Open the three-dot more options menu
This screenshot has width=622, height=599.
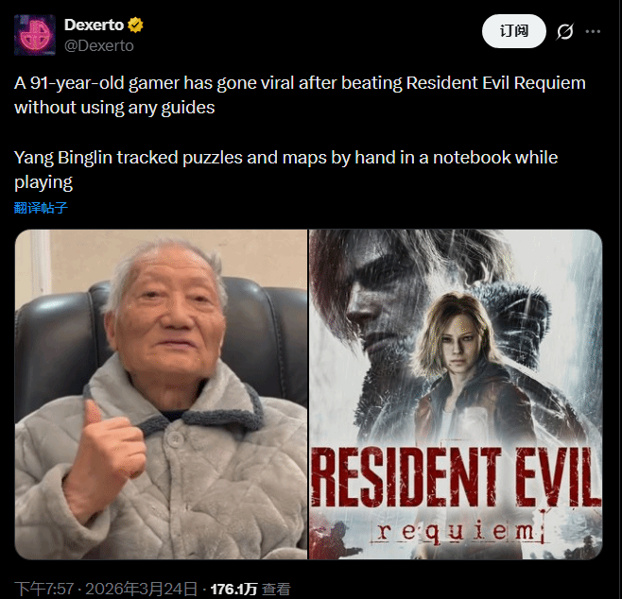click(593, 31)
